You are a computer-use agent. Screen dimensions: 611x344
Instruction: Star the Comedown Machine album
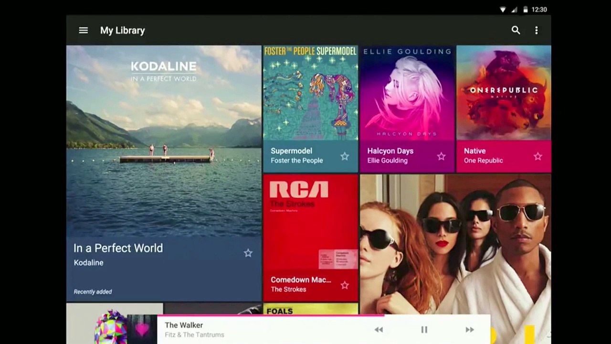point(345,285)
